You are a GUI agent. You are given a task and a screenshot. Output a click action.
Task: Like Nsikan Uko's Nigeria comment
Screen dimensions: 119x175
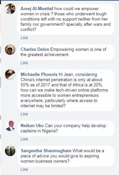[x=24, y=139]
